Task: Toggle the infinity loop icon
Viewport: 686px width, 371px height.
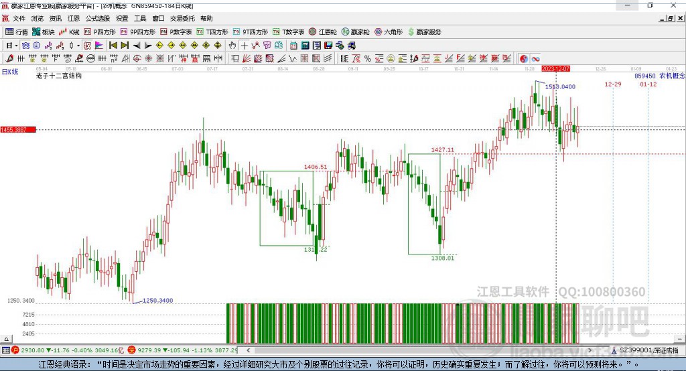Action: [536, 59]
